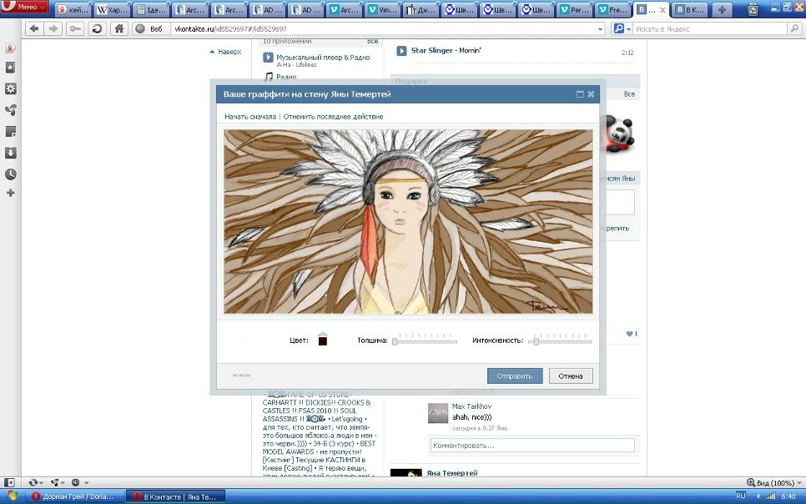This screenshot has height=504, width=806.
Task: Click the Комментировать comment input field
Action: pos(532,446)
